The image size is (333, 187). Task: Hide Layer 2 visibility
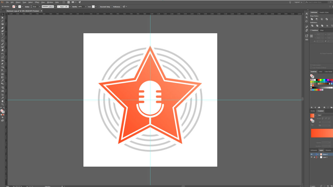click(311, 157)
